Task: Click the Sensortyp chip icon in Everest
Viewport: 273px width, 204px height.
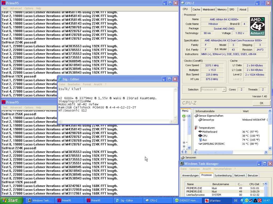Action: 200,120
